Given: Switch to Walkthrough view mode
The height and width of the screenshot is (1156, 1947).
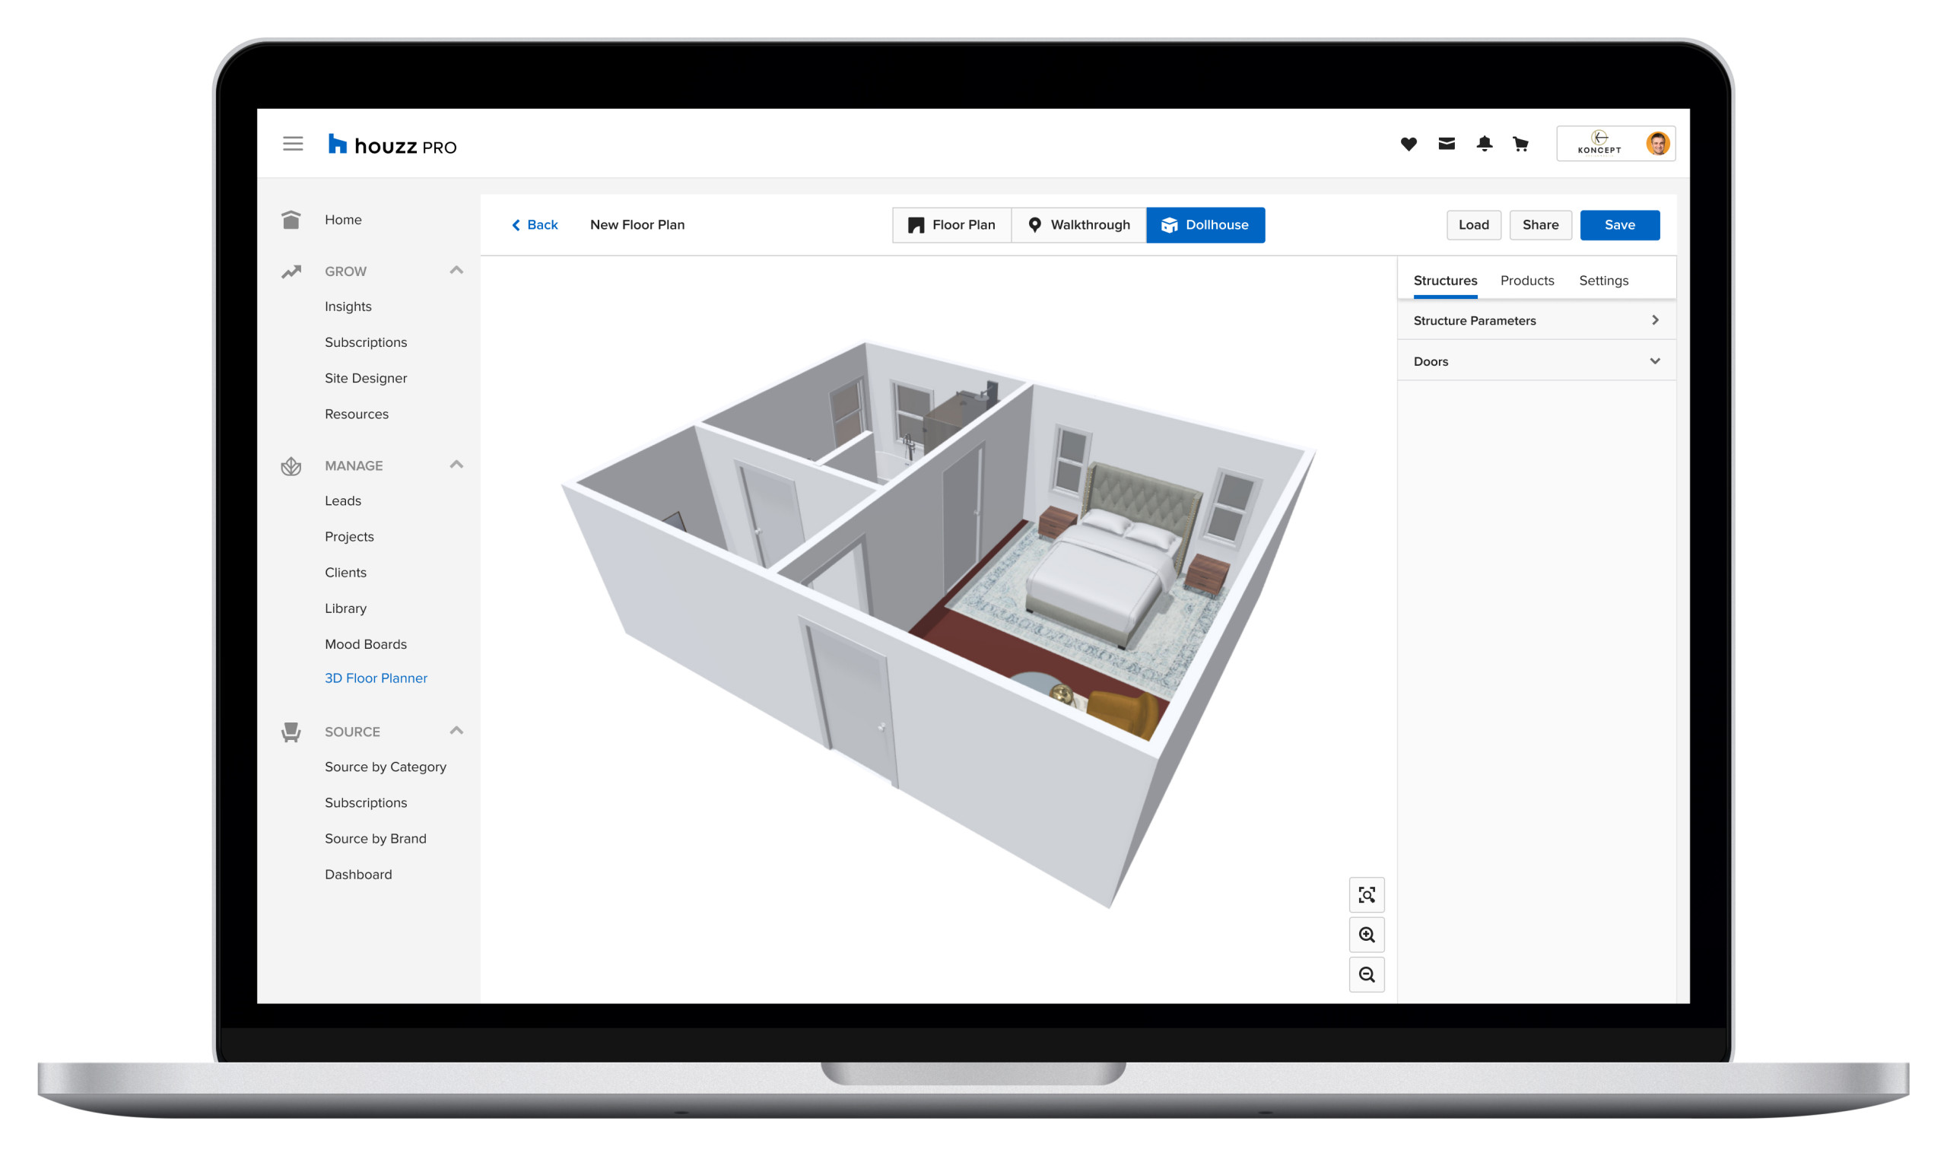Looking at the screenshot, I should coord(1078,225).
